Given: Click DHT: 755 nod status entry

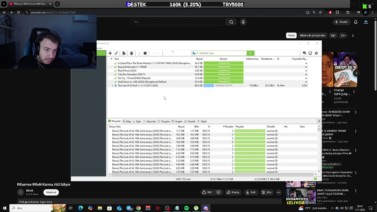Looking at the screenshot, I should click(183, 179).
